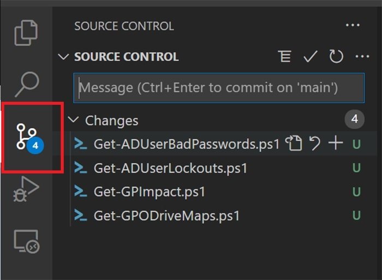Refresh source control with the refresh icon
The width and height of the screenshot is (382, 280).
[x=336, y=57]
